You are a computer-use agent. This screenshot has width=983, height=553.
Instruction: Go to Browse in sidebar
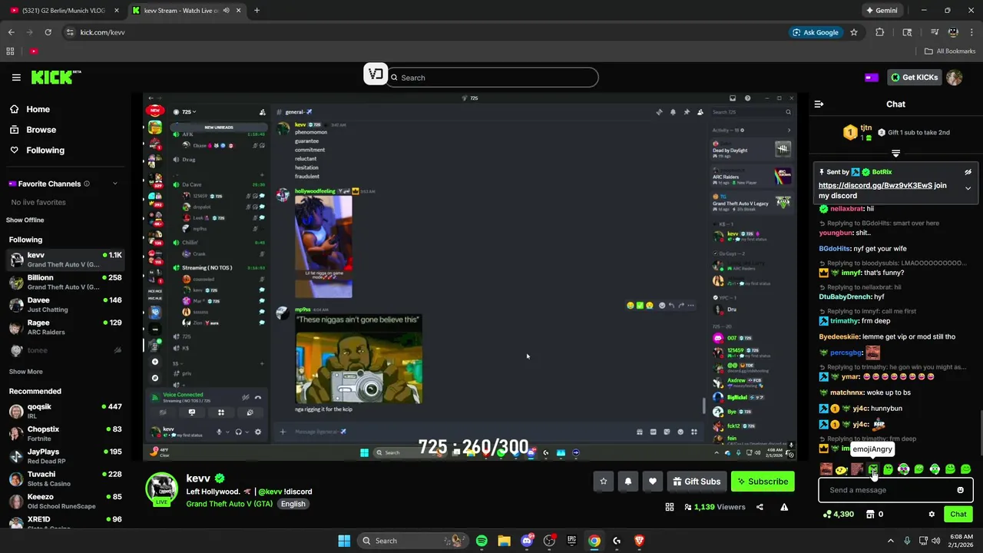point(63,130)
